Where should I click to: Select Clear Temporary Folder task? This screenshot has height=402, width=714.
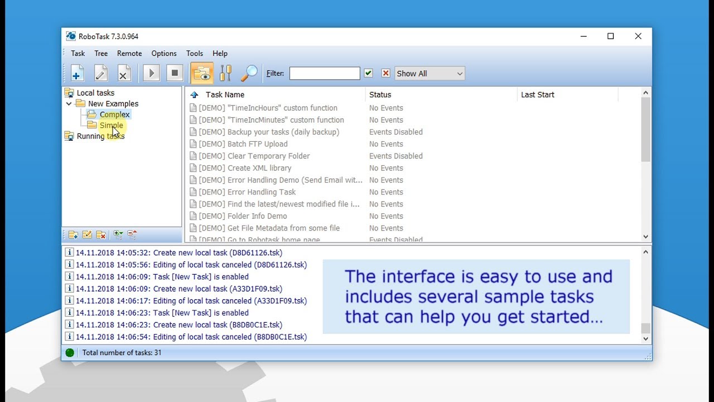coord(254,156)
